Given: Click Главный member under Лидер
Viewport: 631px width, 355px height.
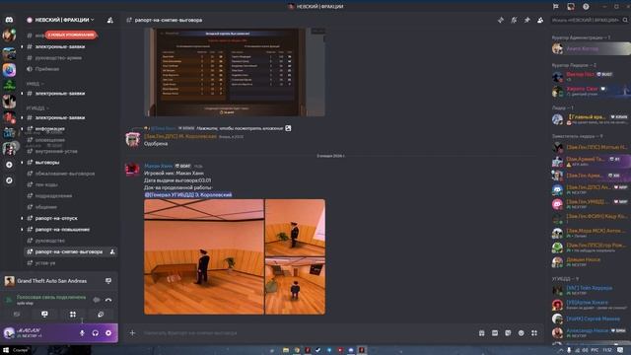Looking at the screenshot, I should click(x=591, y=119).
